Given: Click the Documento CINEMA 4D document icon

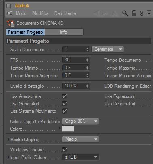Looking at the screenshot, I should (x=11, y=23).
